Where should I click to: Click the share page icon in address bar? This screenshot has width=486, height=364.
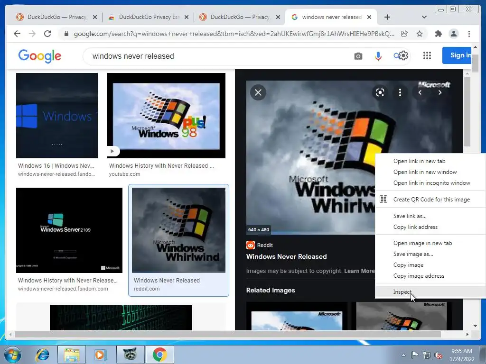[404, 34]
